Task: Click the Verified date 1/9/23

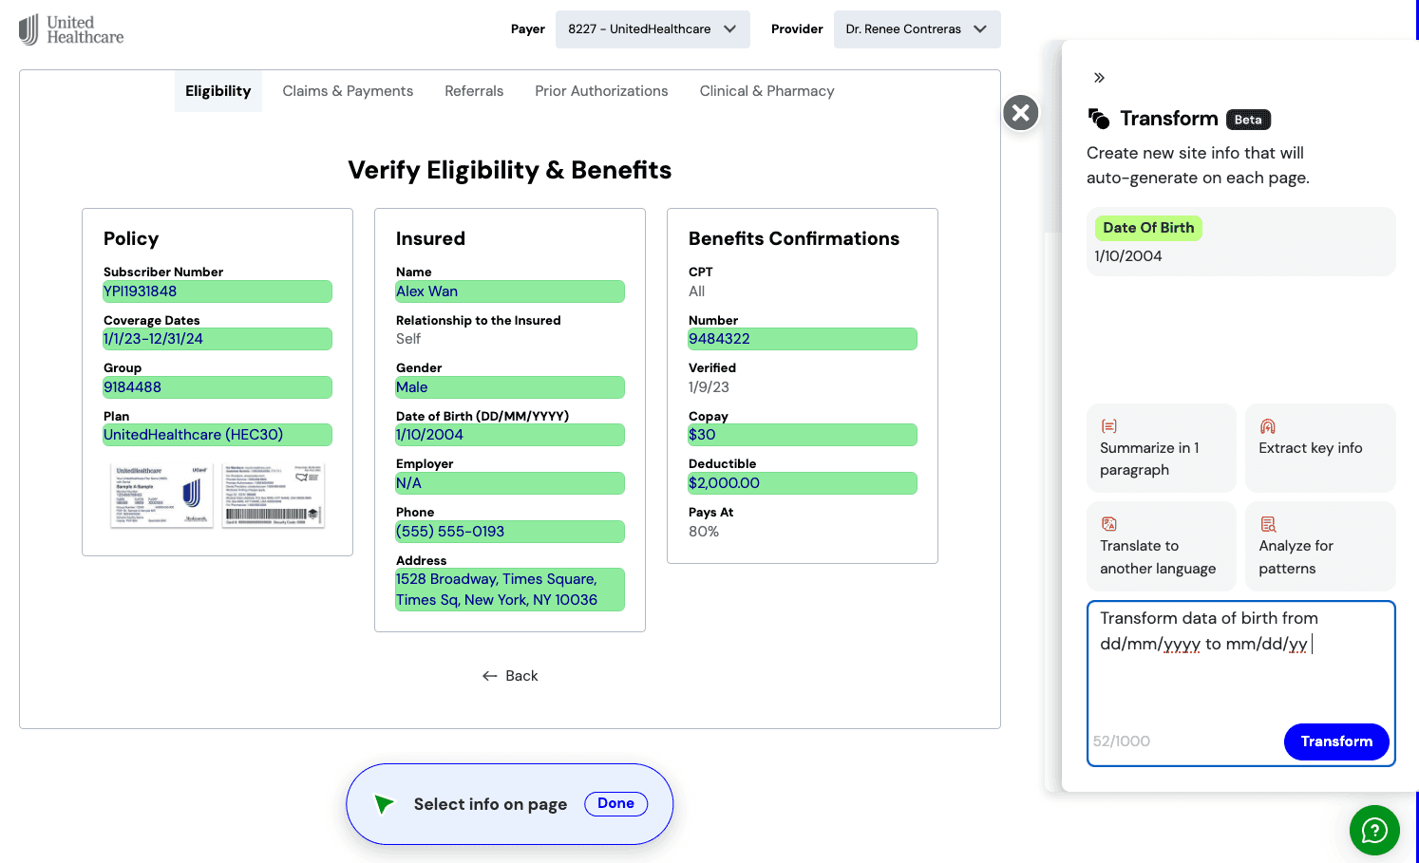Action: tap(709, 387)
